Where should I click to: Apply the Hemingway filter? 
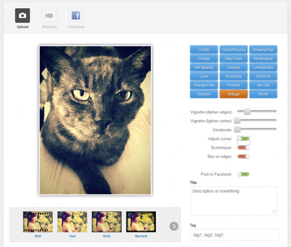263,59
